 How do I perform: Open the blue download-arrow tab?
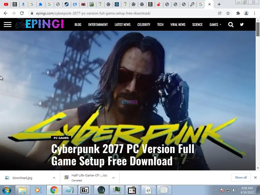coord(23,5)
